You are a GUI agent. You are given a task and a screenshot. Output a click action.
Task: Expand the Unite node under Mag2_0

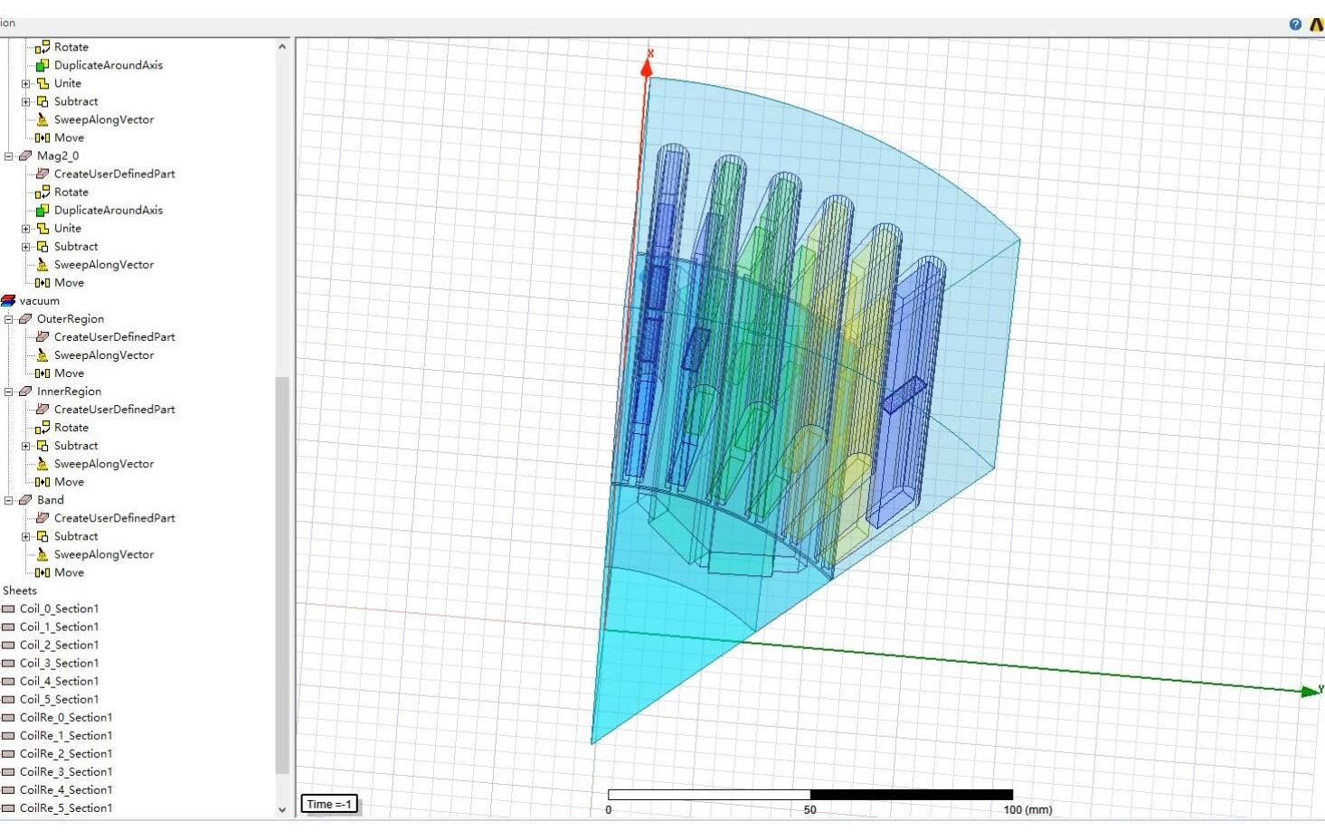(x=25, y=228)
